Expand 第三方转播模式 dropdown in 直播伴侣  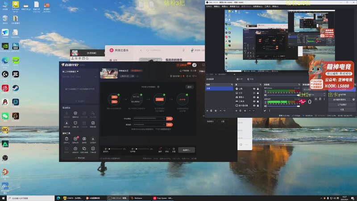click(71, 71)
